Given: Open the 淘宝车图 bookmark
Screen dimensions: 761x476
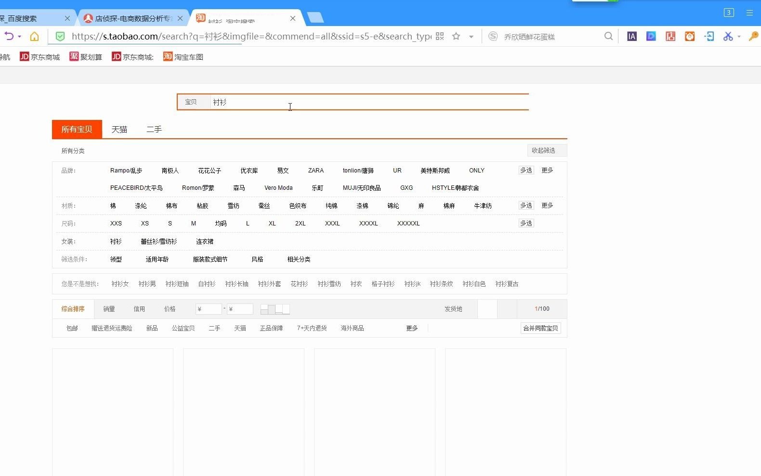Looking at the screenshot, I should 183,57.
